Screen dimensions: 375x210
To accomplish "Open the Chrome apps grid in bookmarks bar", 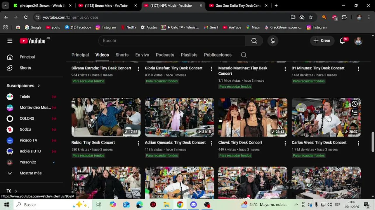I will [5, 27].
